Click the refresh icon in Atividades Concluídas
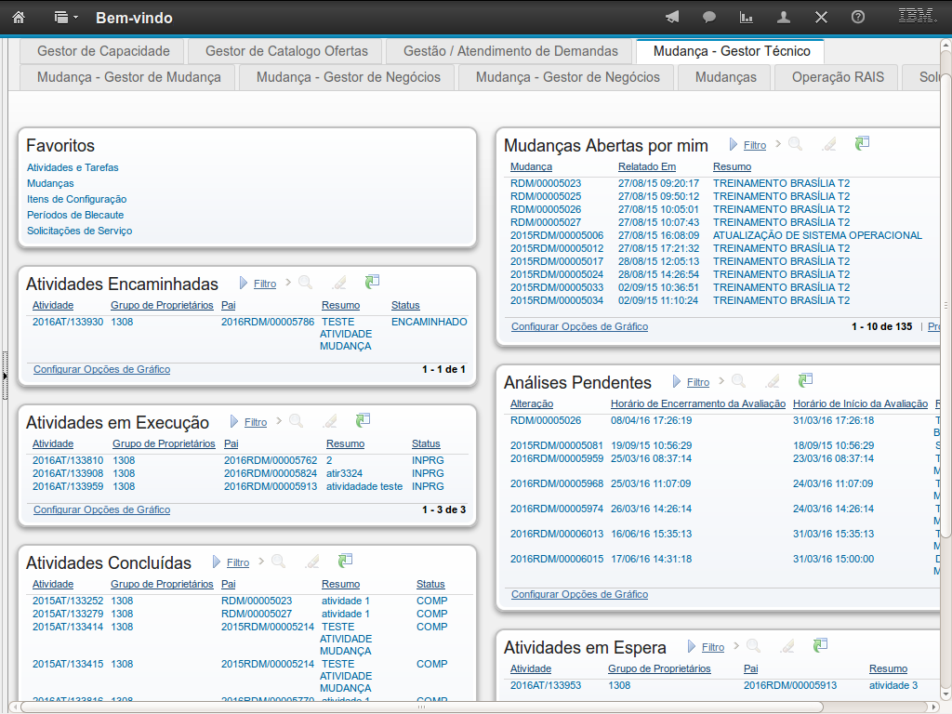The height and width of the screenshot is (714, 952). (345, 561)
